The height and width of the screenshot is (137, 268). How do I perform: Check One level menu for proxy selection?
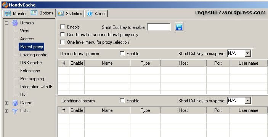pyautogui.click(x=63, y=42)
